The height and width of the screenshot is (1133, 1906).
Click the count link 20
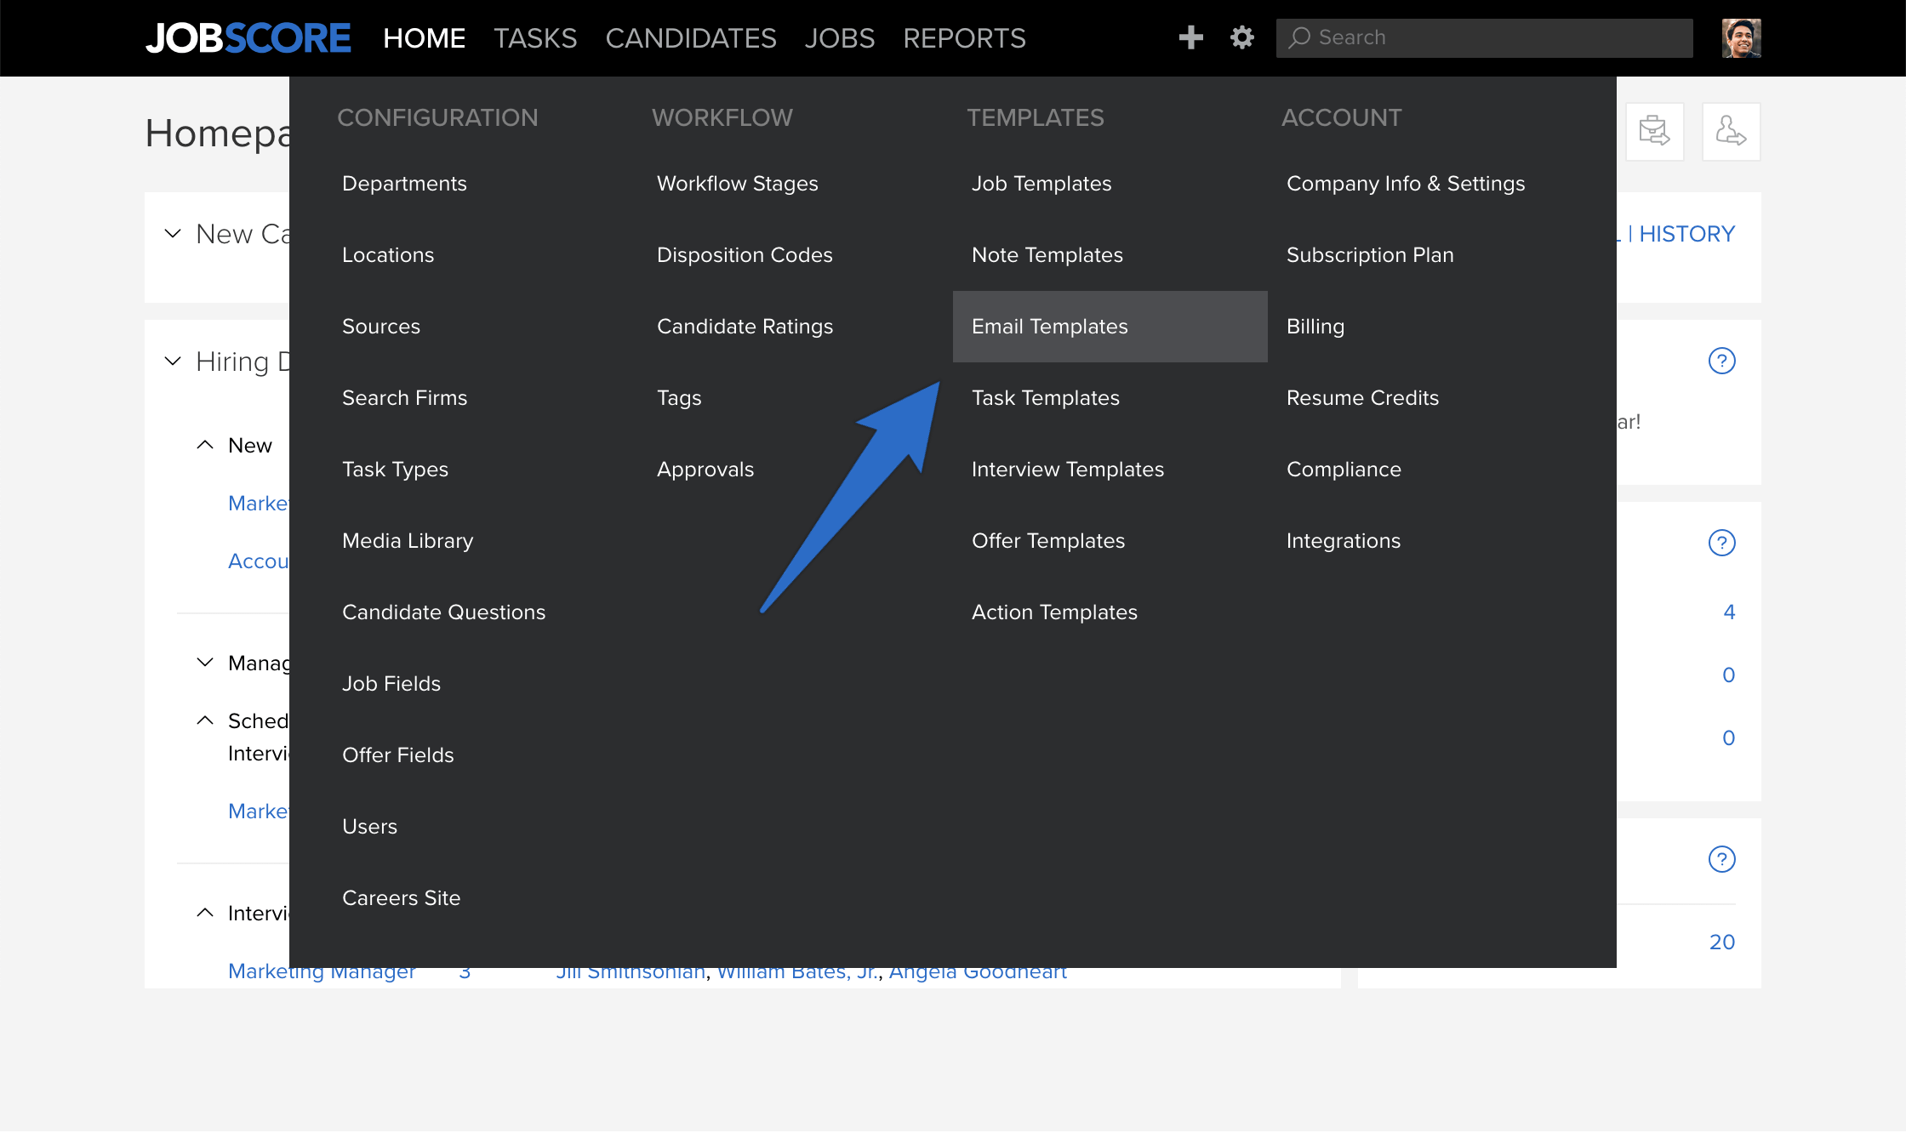coord(1722,942)
